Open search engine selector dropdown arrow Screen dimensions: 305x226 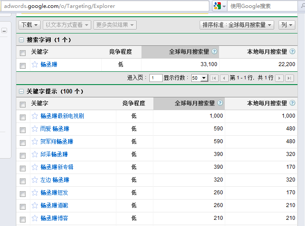coord(224,7)
